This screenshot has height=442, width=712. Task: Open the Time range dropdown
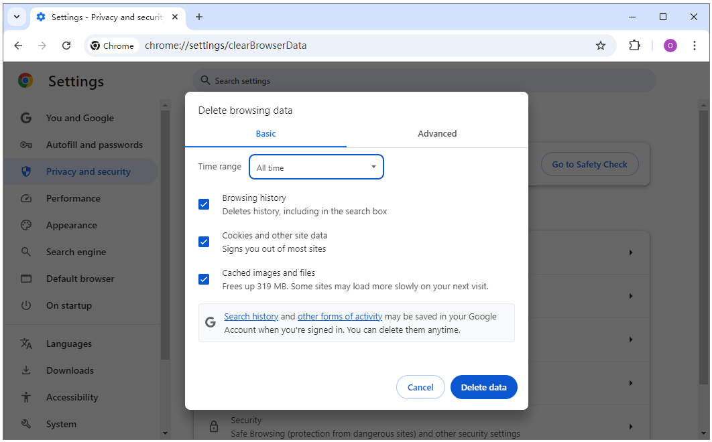click(316, 167)
